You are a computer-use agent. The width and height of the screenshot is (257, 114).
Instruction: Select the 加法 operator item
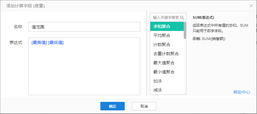click(167, 81)
